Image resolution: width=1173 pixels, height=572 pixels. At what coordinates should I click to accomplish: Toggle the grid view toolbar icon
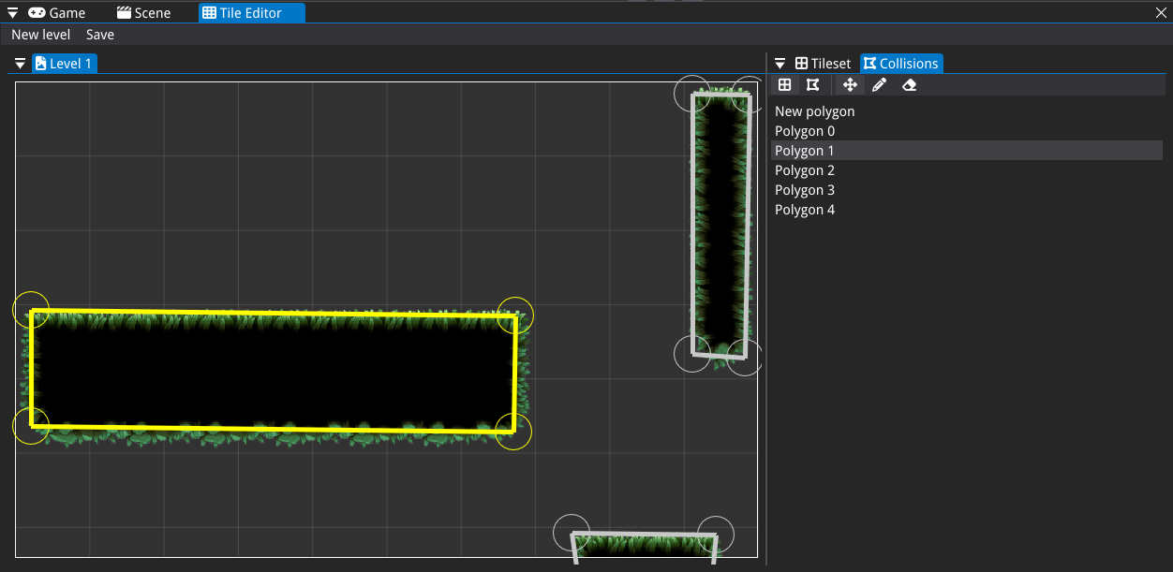[785, 85]
